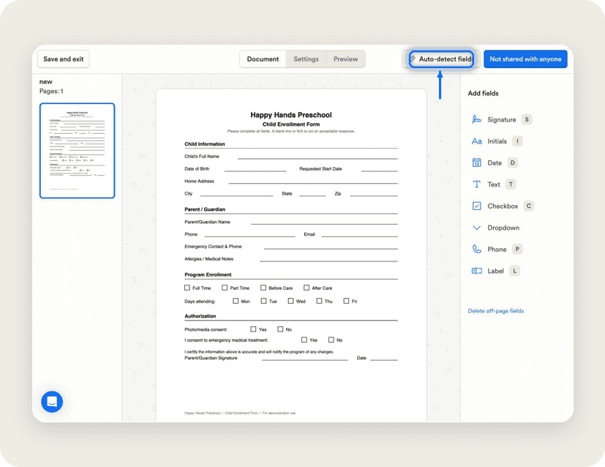Click the Home Address line
Screen dimensions: 605x467
coord(313,182)
